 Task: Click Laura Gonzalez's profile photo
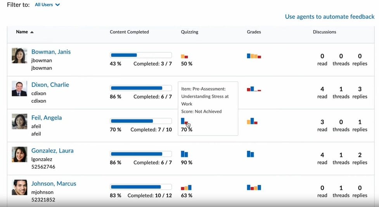pyautogui.click(x=19, y=155)
